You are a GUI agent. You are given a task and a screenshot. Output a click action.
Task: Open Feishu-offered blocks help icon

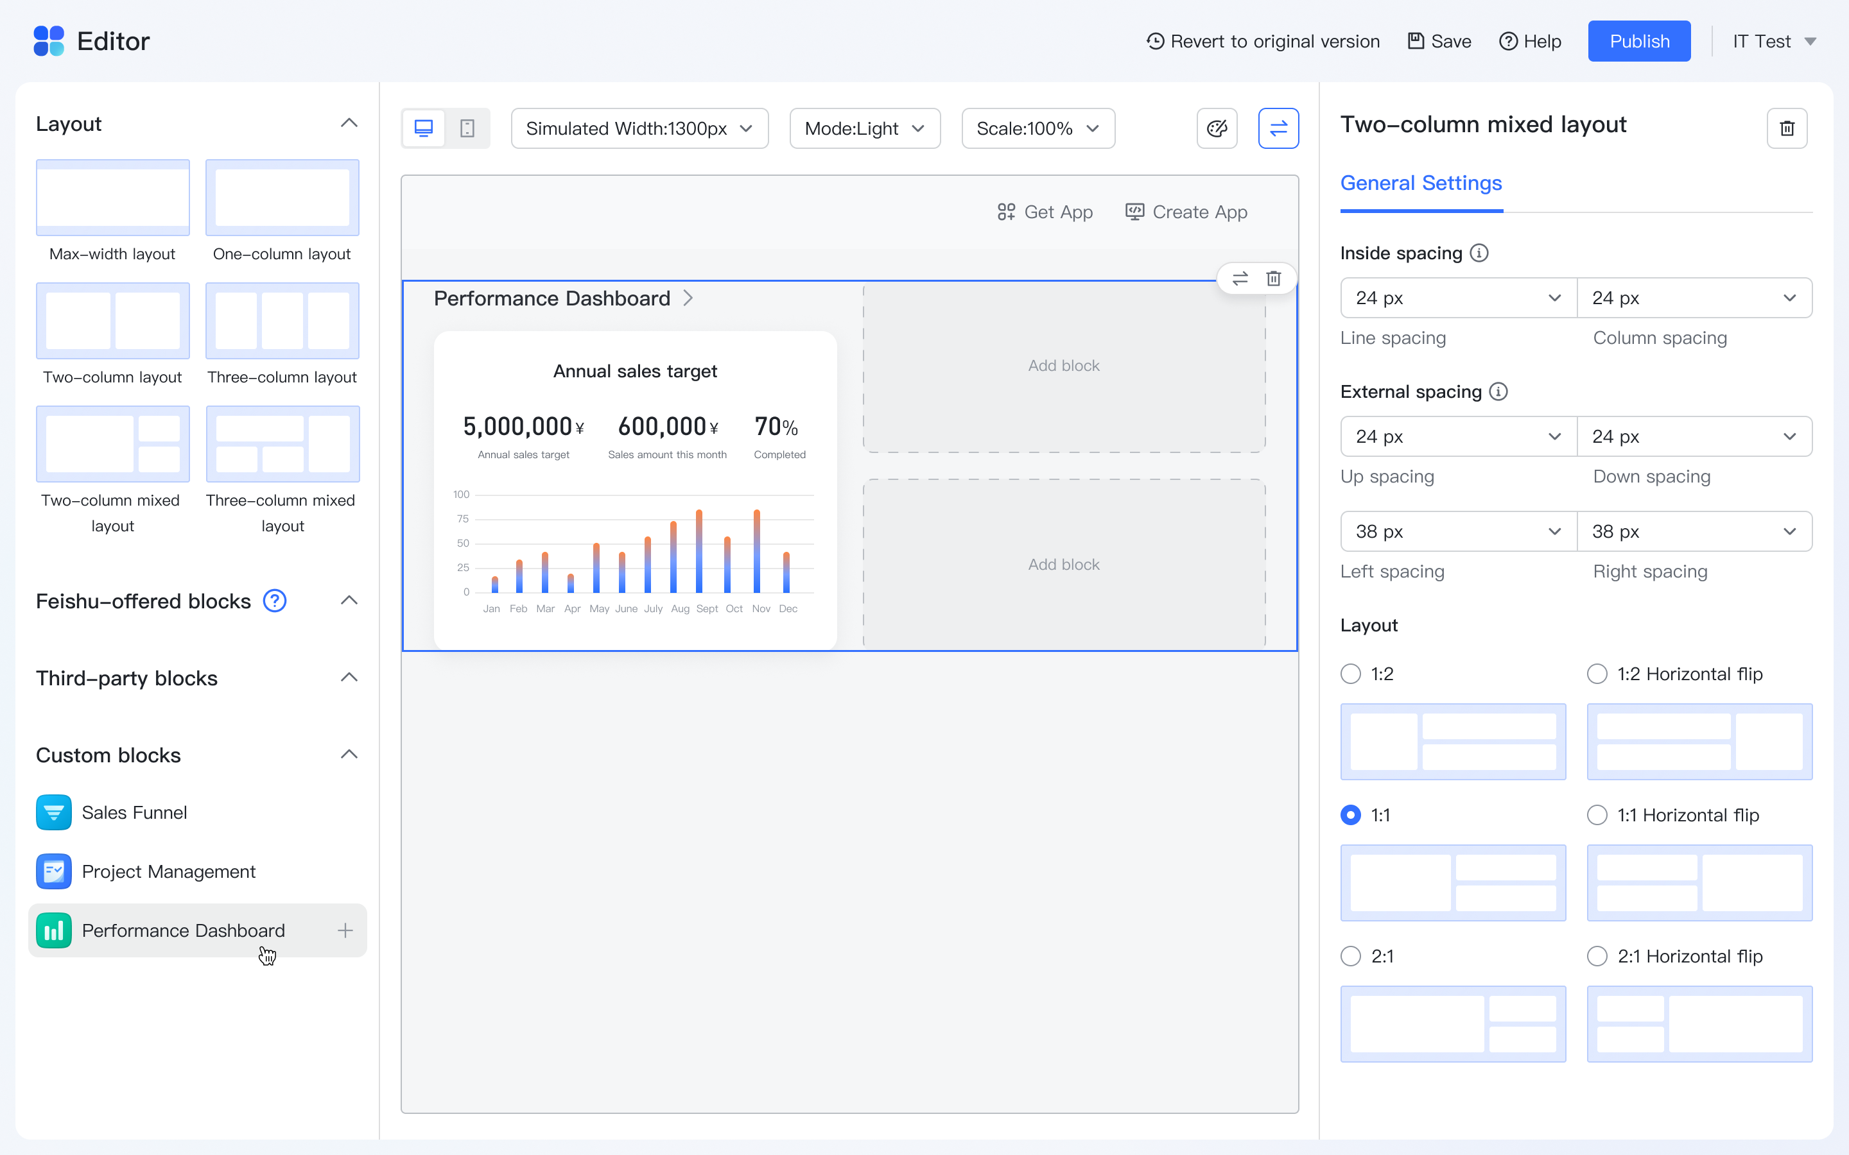point(275,601)
